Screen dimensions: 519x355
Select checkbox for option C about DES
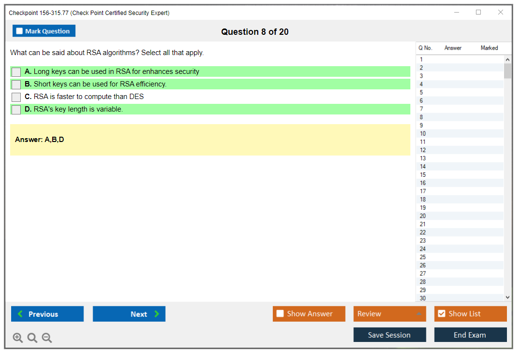pos(16,97)
